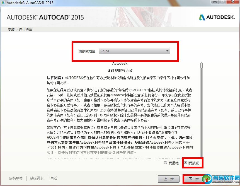Select the 我接受 radio button
Screen dimensions: 240x186
pyautogui.click(x=186, y=163)
